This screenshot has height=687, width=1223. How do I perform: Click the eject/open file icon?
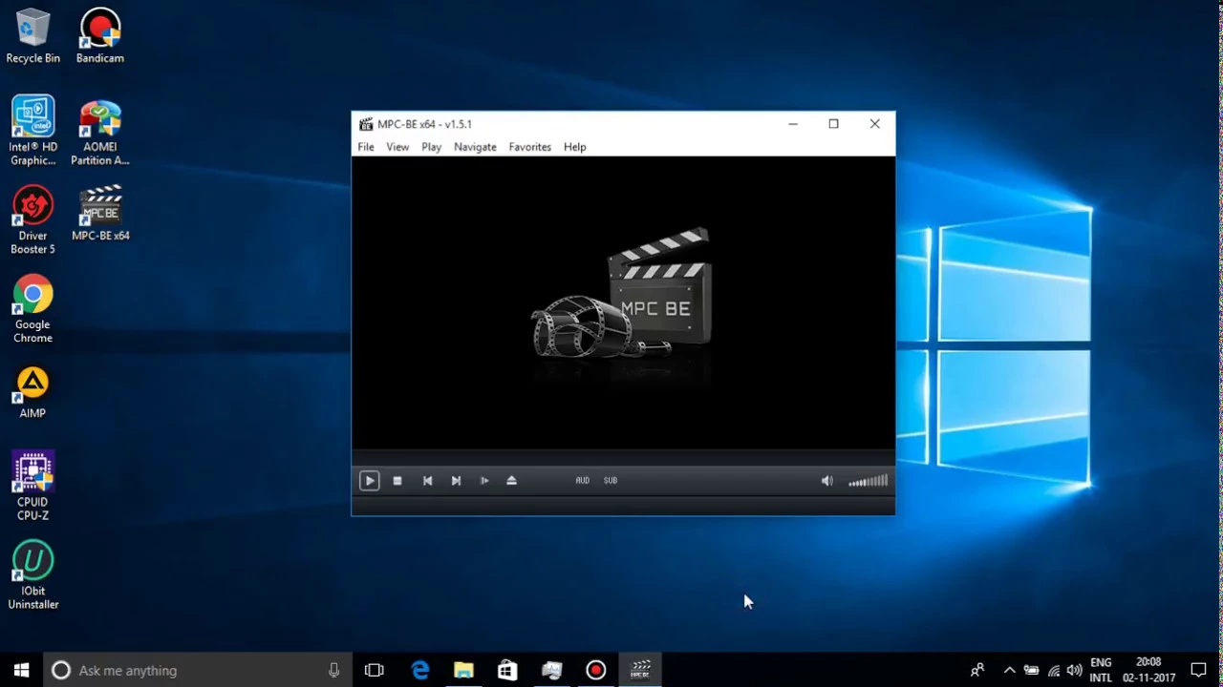click(x=511, y=481)
